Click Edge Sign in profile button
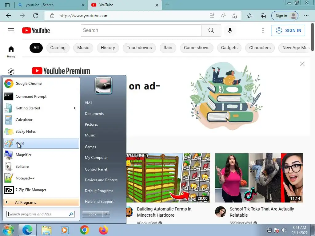The image size is (315, 236). pyautogui.click(x=285, y=16)
